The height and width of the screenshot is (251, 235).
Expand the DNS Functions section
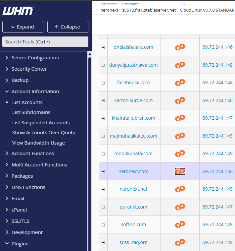[28, 187]
